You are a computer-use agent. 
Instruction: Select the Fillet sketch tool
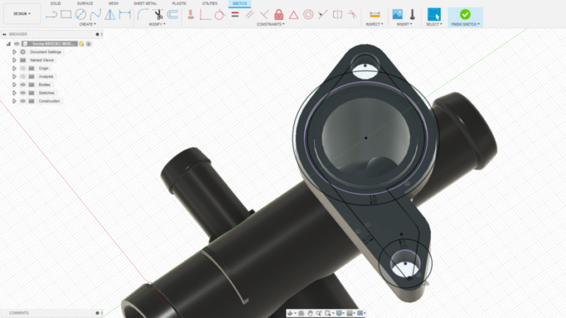pos(143,14)
